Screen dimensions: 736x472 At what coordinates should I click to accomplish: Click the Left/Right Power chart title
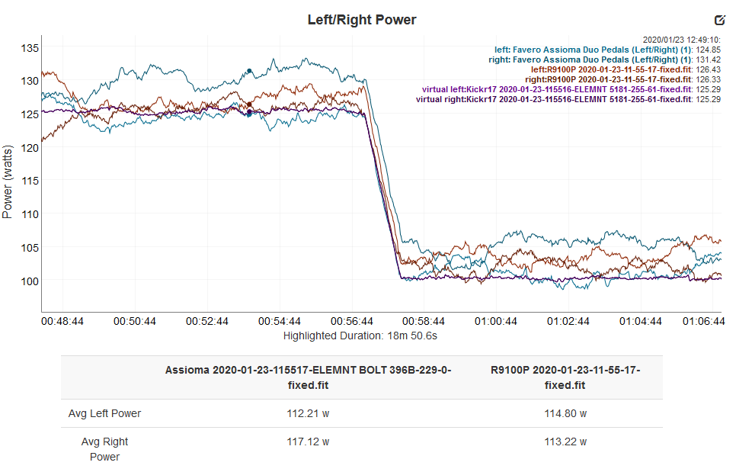tap(362, 20)
